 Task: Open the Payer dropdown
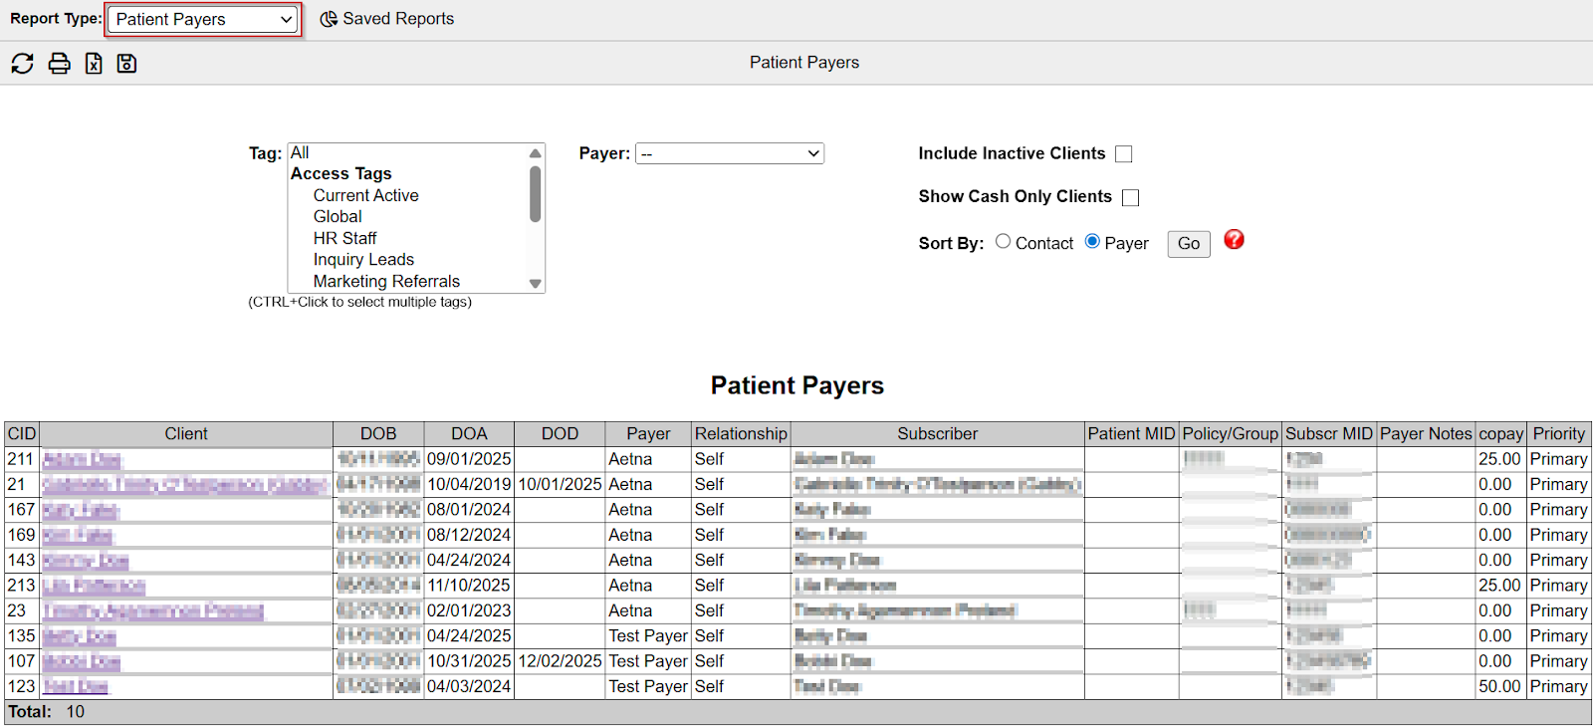click(x=730, y=153)
